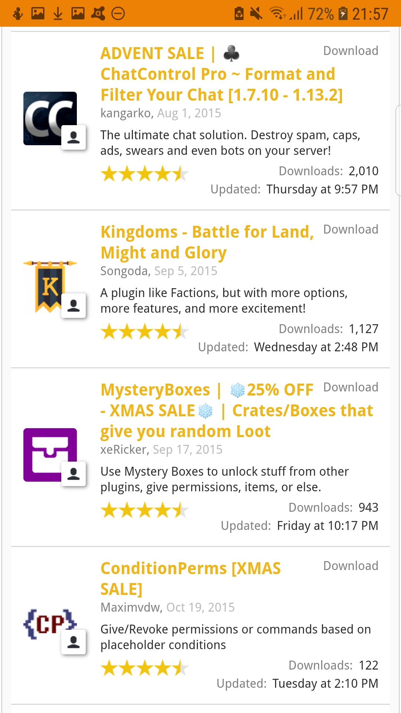Open MysteryBoxes XMAS SALE title link
The width and height of the screenshot is (401, 713).
click(x=237, y=410)
